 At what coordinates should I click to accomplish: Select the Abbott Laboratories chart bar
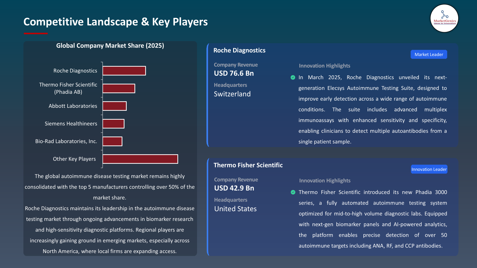[114, 106]
